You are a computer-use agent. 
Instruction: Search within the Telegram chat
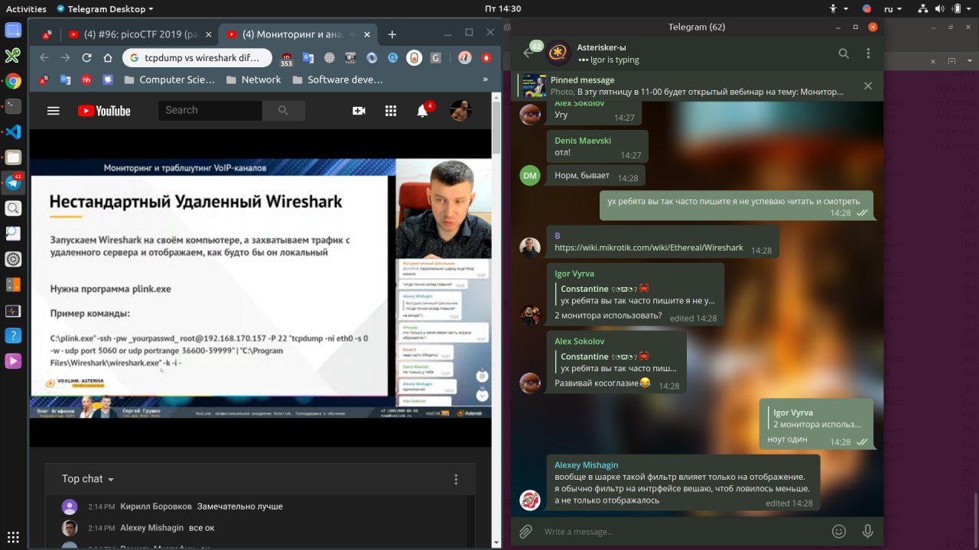(x=844, y=53)
